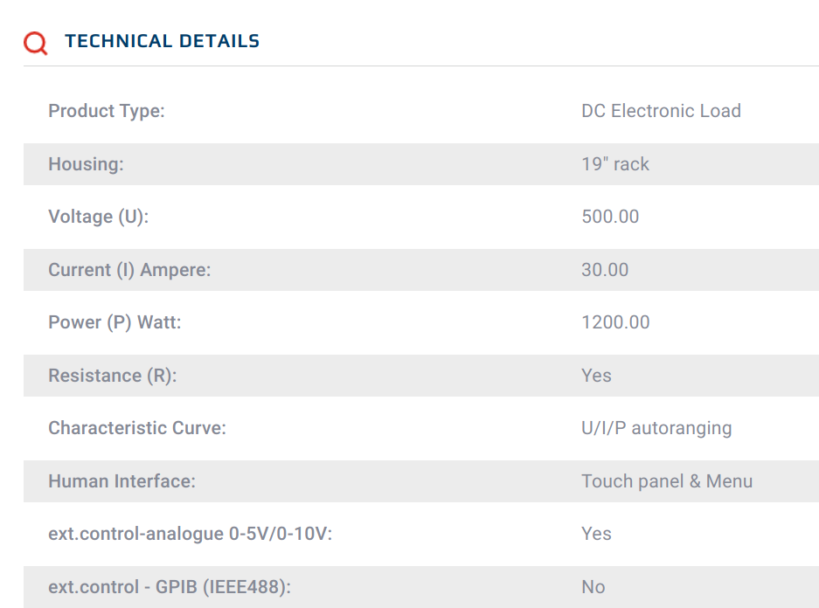Click the DC Electronic Load value

point(662,111)
